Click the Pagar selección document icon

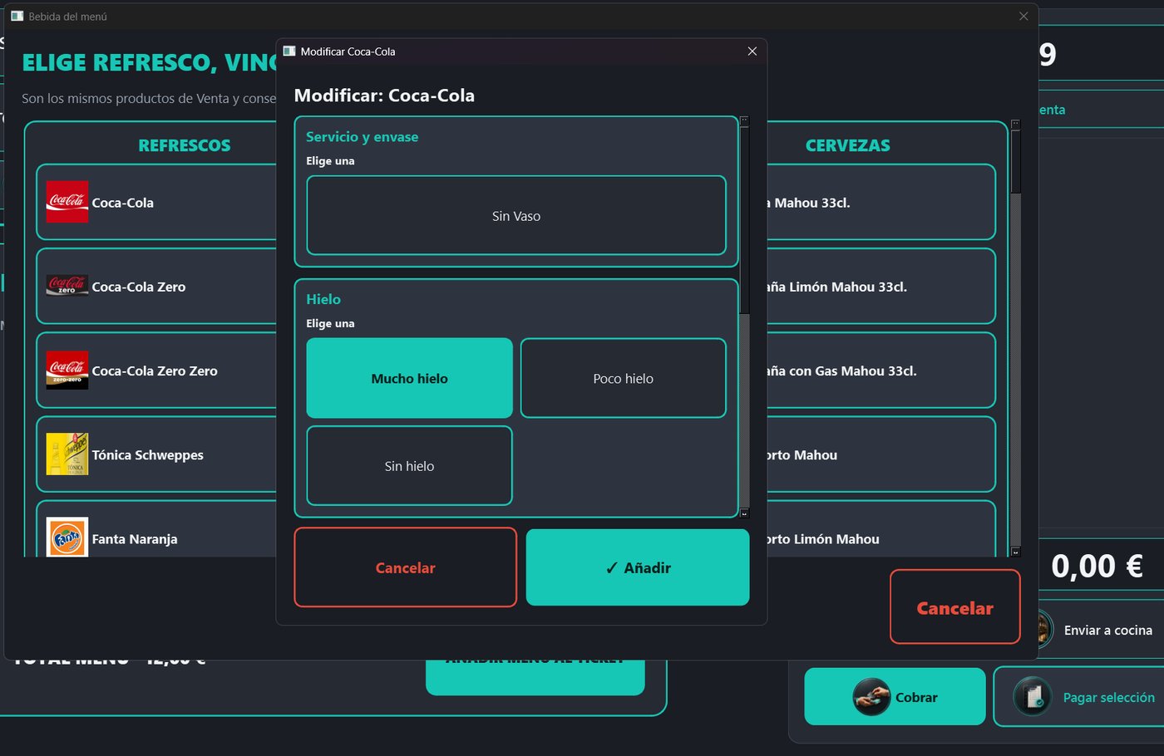click(x=1033, y=697)
